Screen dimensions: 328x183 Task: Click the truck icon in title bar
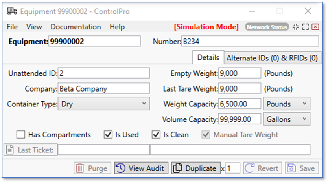point(12,11)
